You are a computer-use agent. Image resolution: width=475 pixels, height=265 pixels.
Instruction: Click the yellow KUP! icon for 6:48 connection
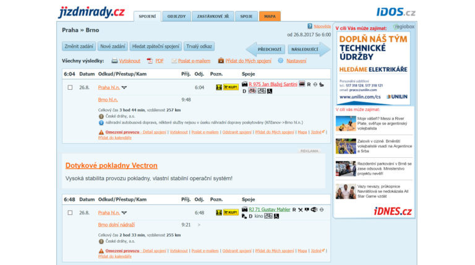(230, 212)
